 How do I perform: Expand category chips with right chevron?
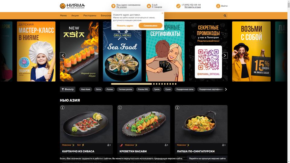pos(226,89)
